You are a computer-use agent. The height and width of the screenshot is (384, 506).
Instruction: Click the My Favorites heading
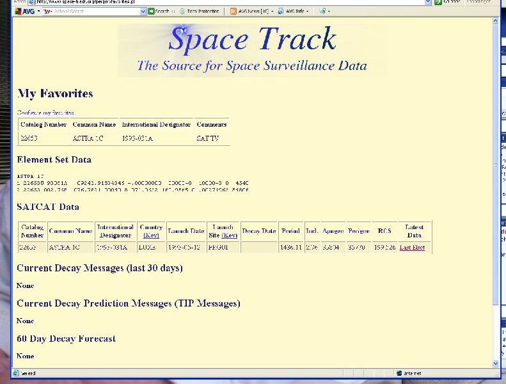(55, 93)
